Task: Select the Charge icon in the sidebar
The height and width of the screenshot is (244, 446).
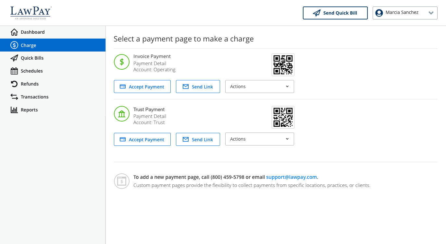Action: coord(14,45)
